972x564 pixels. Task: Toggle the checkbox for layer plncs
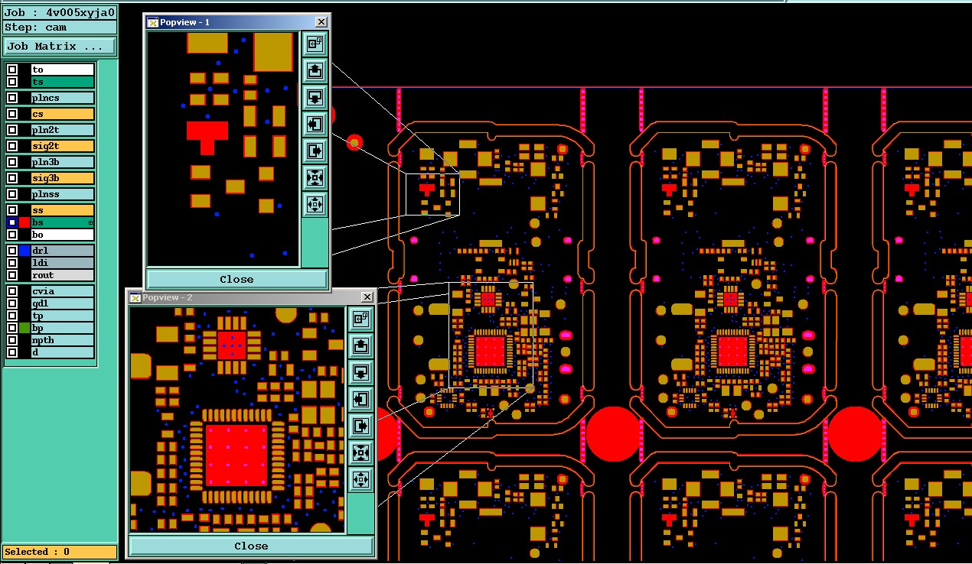point(12,98)
